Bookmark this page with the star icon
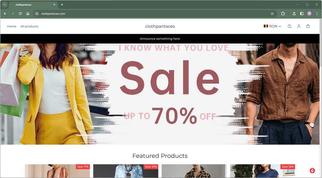The height and width of the screenshot is (178, 322). click(272, 13)
